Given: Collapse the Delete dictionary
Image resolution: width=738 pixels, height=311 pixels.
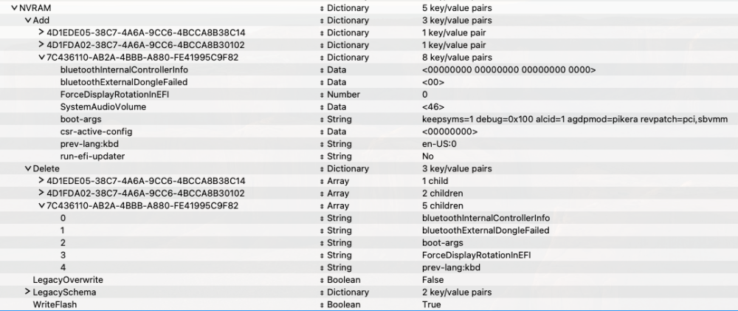Looking at the screenshot, I should coord(28,168).
